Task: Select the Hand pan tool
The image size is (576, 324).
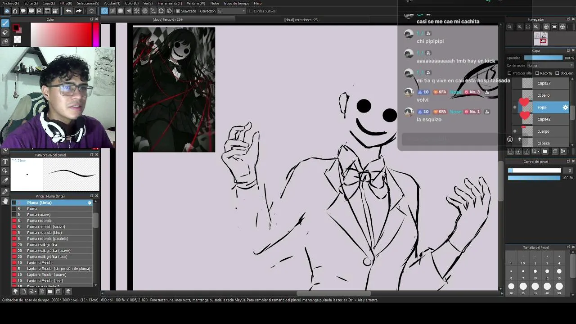Action: pos(5,201)
